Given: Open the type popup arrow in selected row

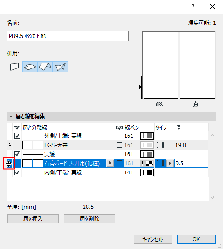Looking at the screenshot, I should [170, 163].
